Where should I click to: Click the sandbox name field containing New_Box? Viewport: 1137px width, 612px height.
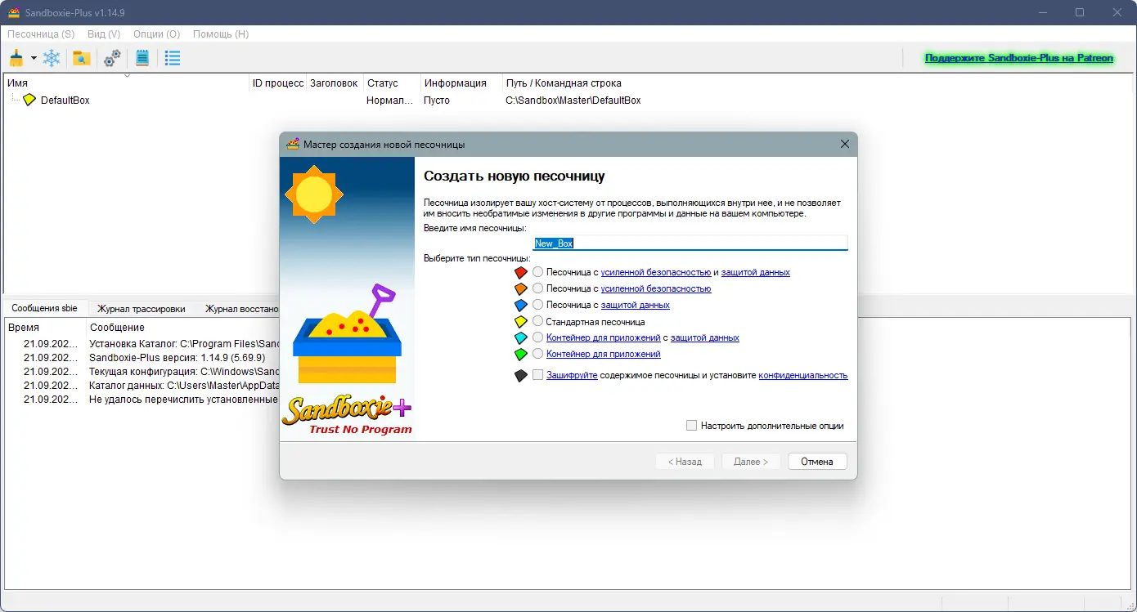[x=690, y=243]
